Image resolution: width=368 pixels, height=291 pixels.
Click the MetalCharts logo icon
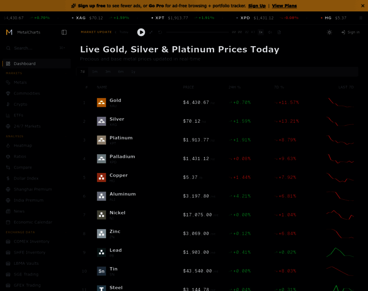point(9,32)
